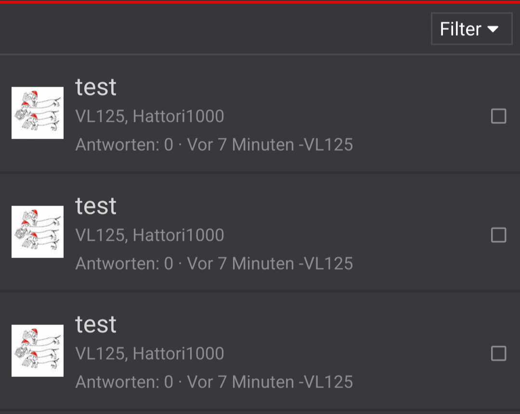Viewport: 520px width, 414px height.
Task: Click "Vor 7 Minuten" in the second conversation
Action: tap(240, 263)
